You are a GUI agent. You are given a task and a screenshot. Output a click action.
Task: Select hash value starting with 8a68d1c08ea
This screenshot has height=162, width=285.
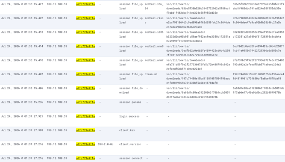pos(258,90)
